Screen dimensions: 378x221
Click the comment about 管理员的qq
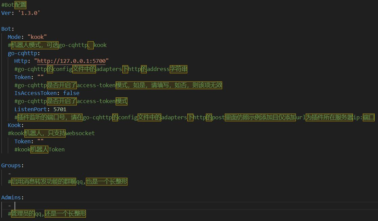pyautogui.click(x=47, y=214)
